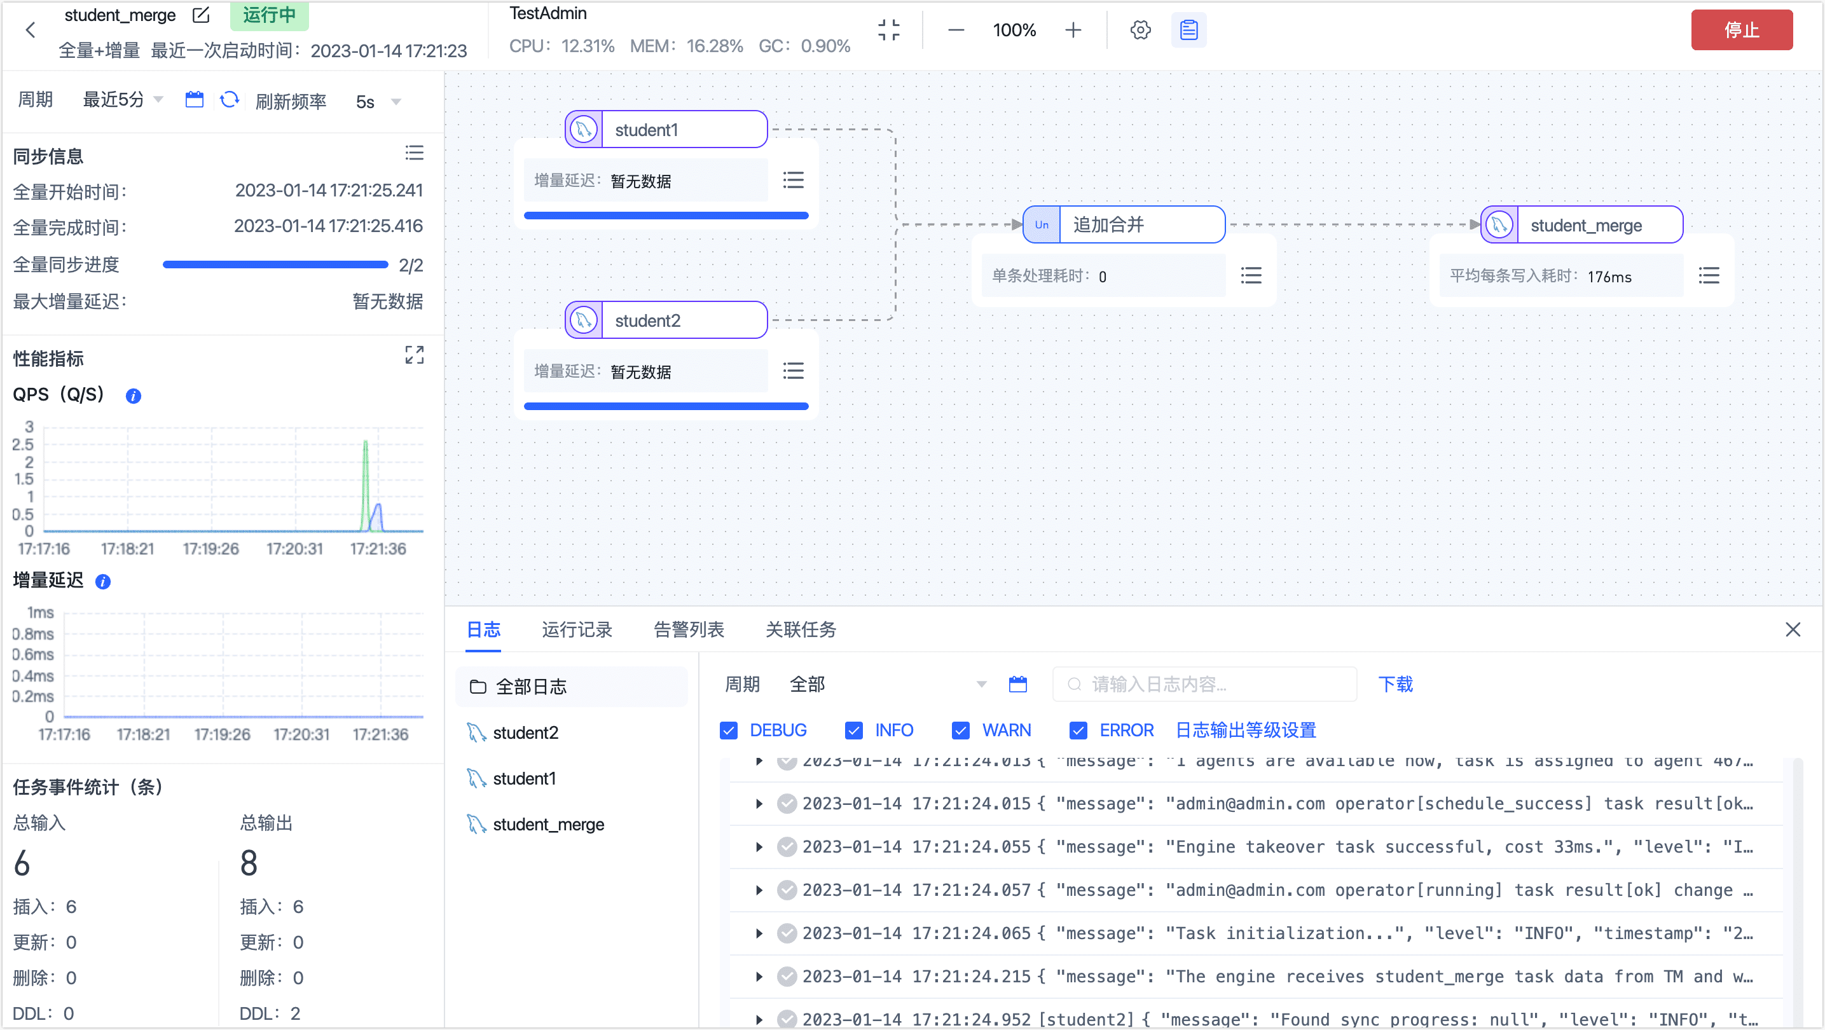Uncheck the DEBUG log level checkbox

point(728,731)
